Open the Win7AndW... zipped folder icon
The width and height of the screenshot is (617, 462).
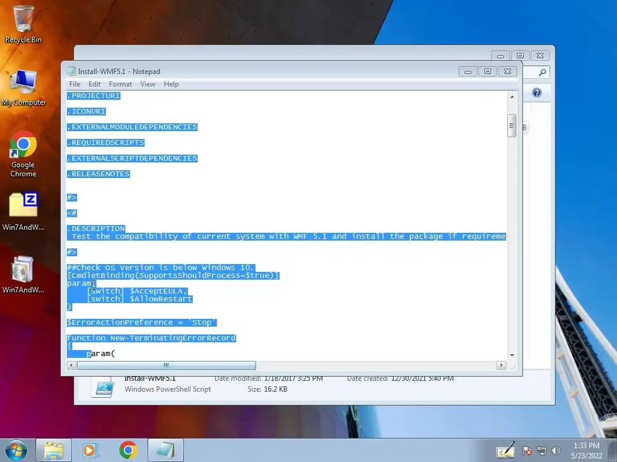(23, 211)
